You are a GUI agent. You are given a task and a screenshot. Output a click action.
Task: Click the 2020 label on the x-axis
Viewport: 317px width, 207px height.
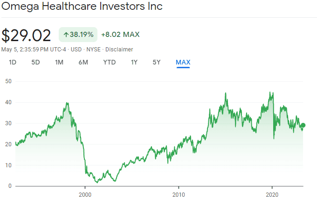[x=272, y=194]
